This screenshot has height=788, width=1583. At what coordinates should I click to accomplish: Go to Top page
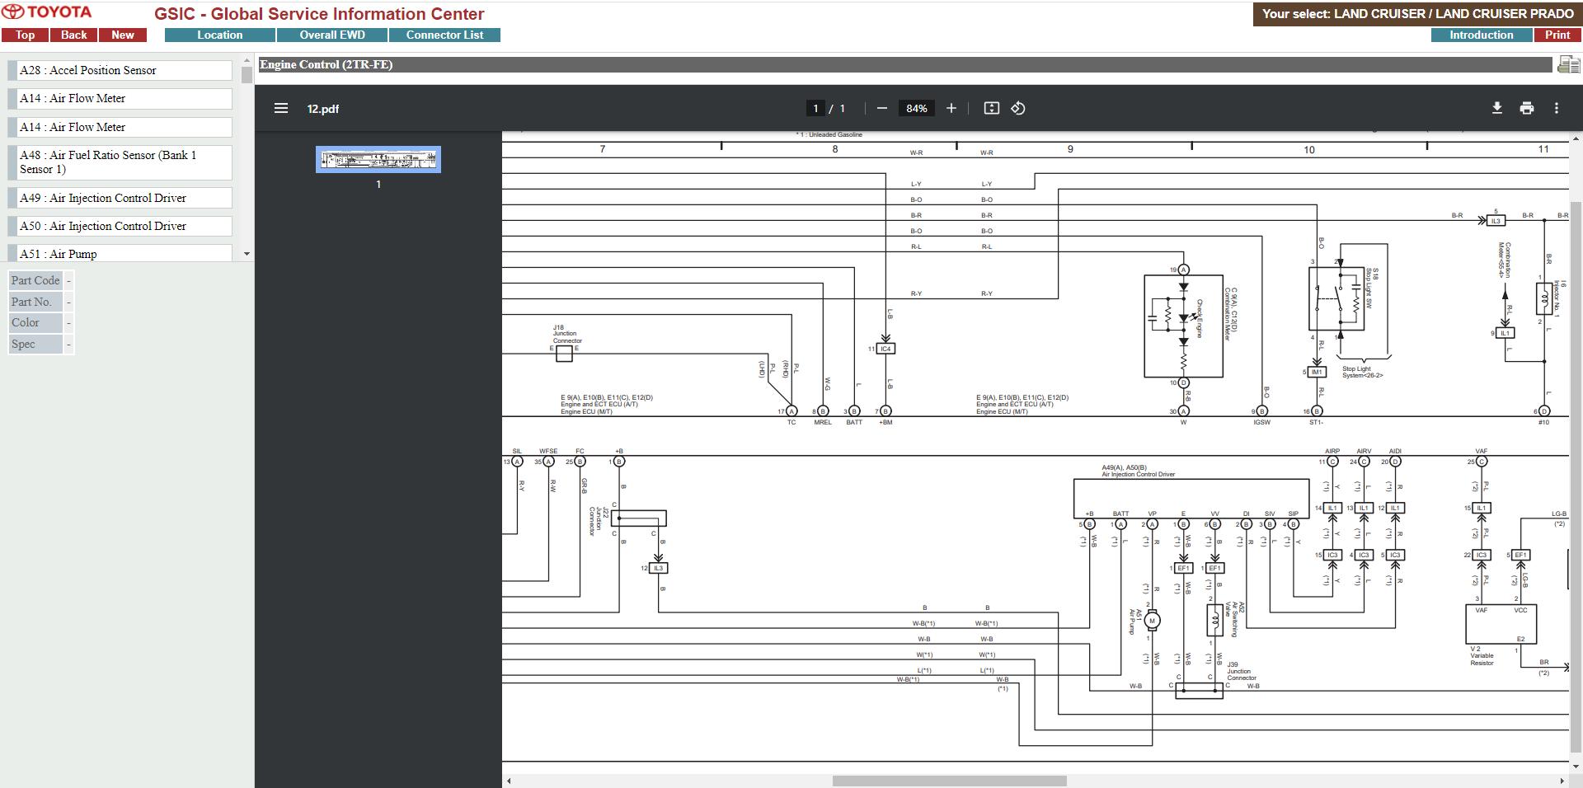point(25,35)
